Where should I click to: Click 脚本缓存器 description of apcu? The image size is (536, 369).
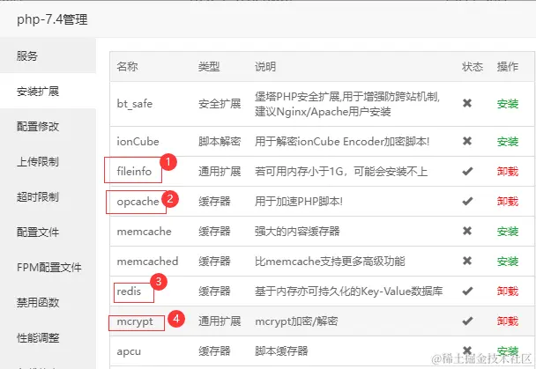point(281,351)
